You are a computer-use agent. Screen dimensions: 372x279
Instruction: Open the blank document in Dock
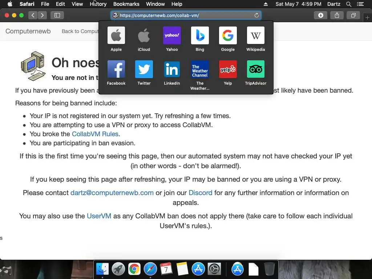(253, 269)
